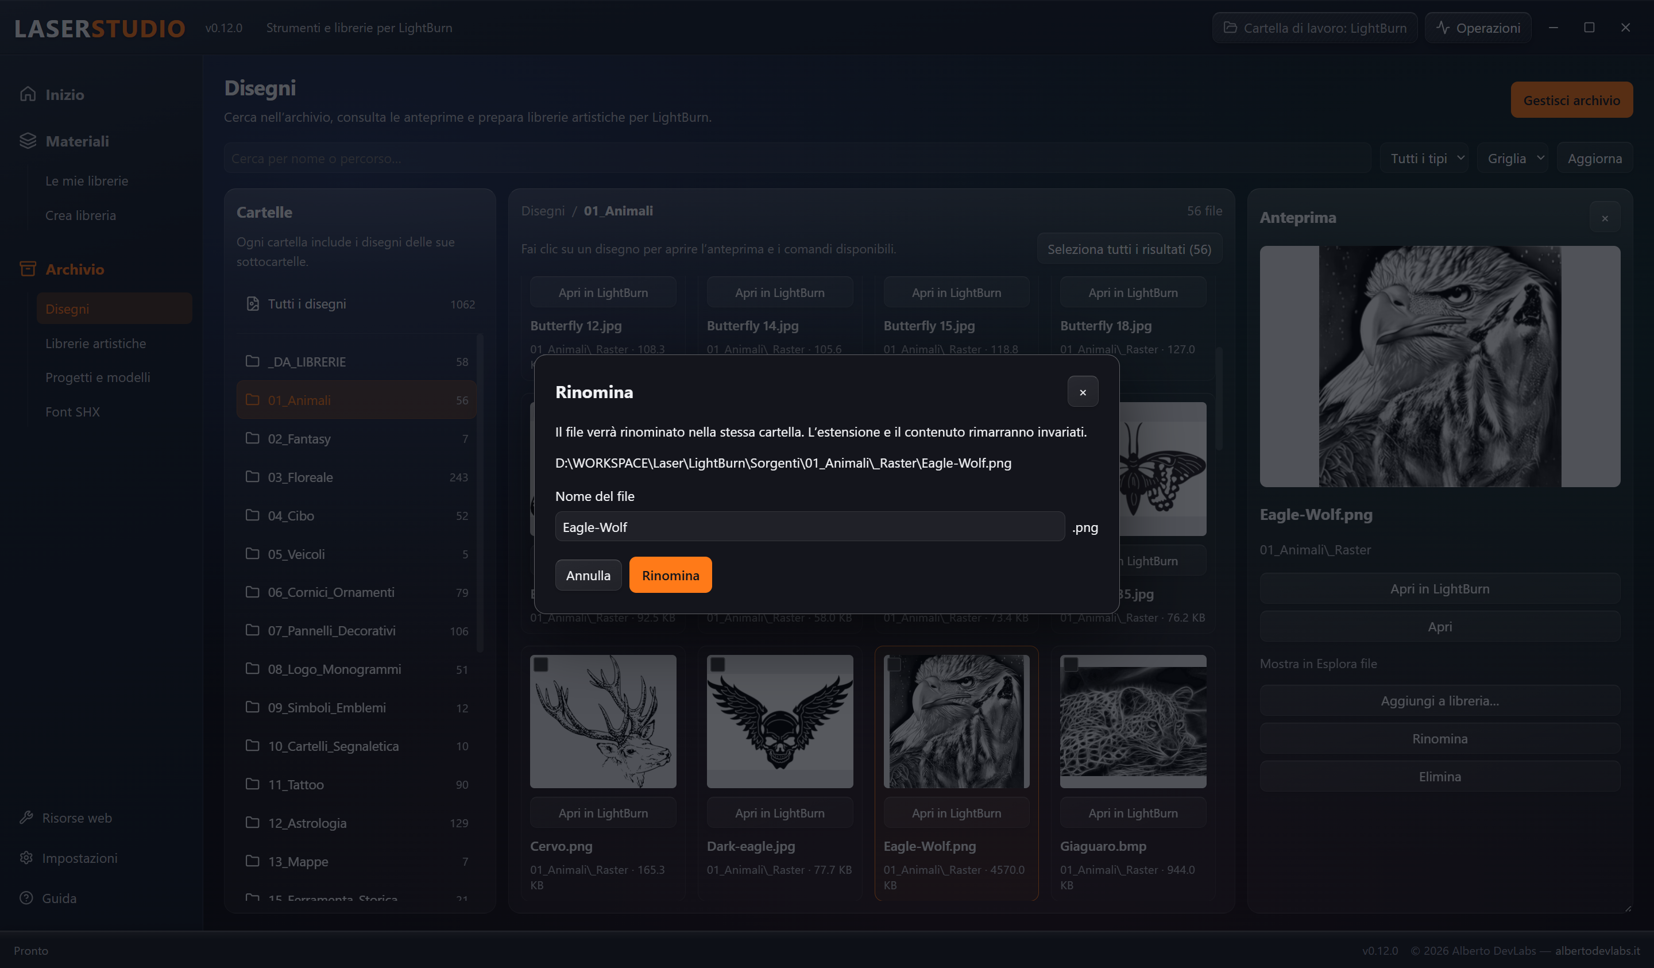1654x968 pixels.
Task: Click the Risorse web wrench icon
Action: [x=26, y=817]
